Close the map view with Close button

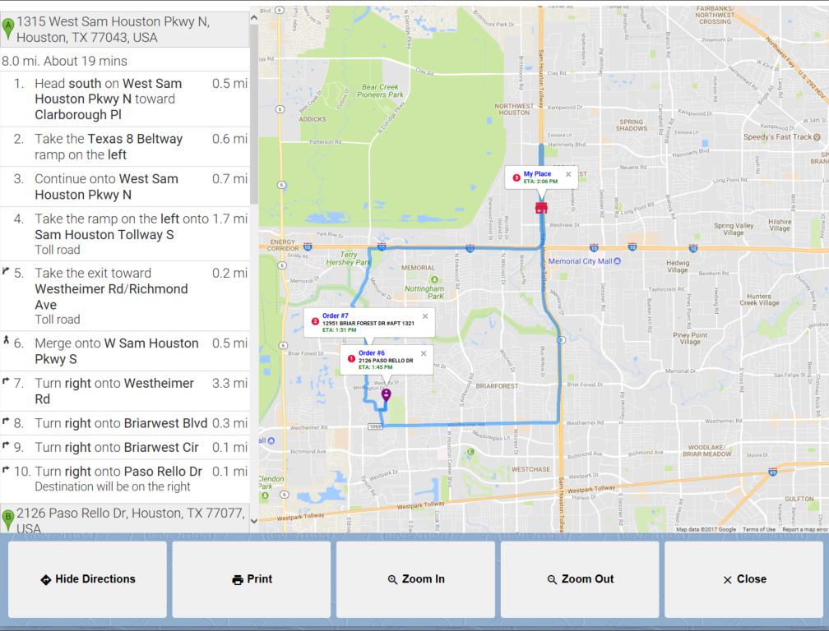coord(743,579)
